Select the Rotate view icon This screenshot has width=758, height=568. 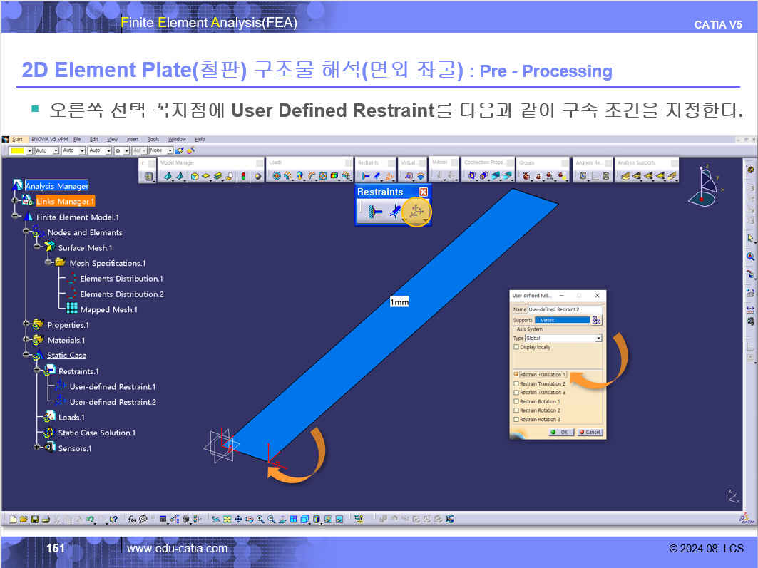tap(250, 520)
